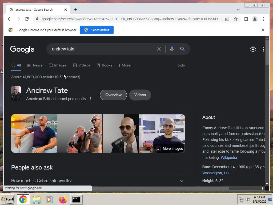Open File Explorer from taskbar
The height and width of the screenshot is (205, 273).
(37, 200)
